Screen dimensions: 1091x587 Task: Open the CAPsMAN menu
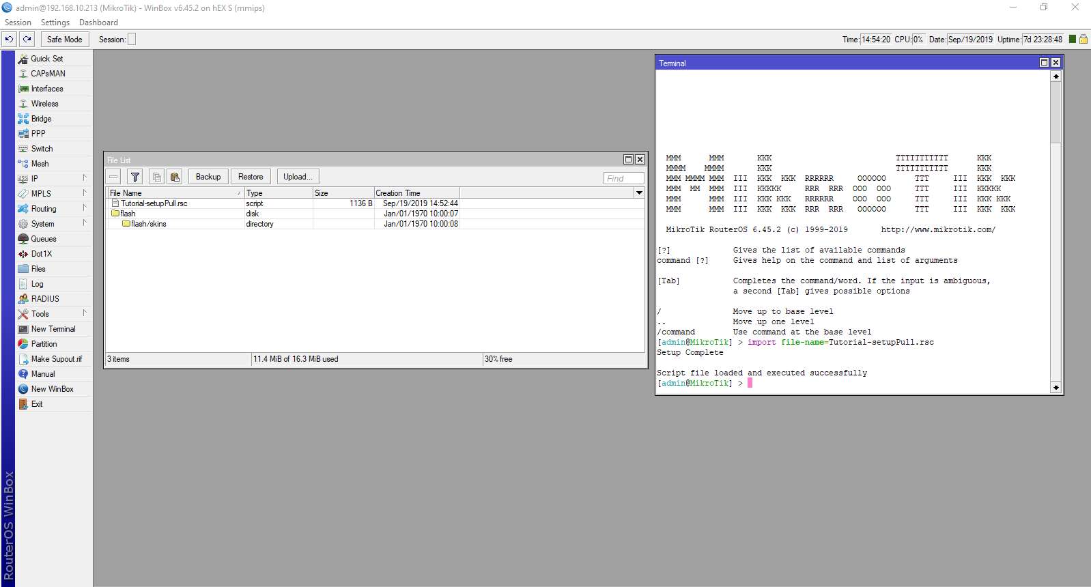click(53, 74)
